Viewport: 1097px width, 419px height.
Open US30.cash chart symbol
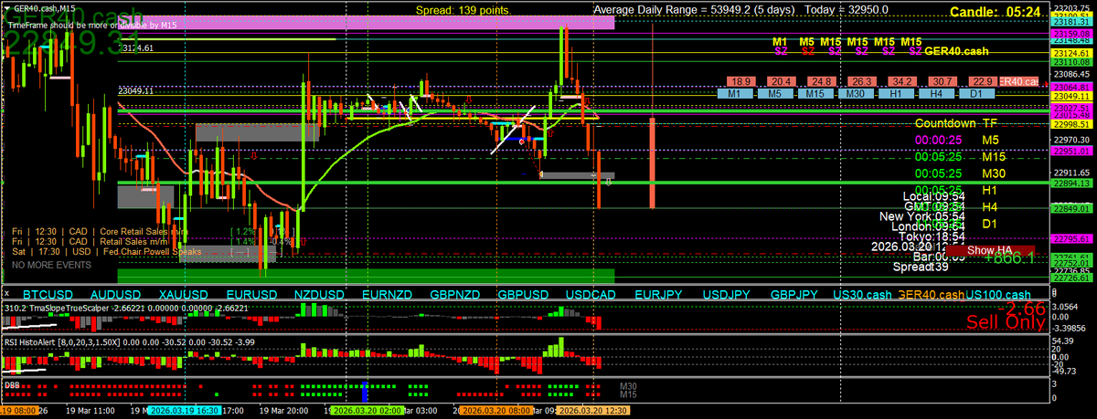point(863,295)
